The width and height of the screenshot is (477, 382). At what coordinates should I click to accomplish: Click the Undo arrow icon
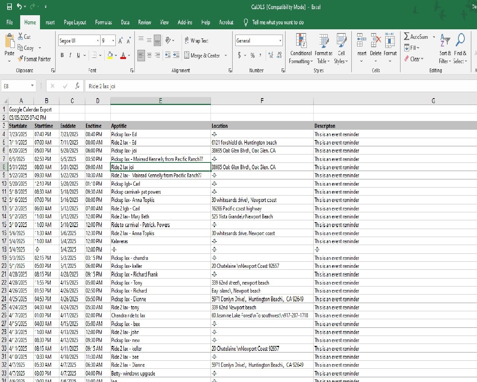point(19,6)
